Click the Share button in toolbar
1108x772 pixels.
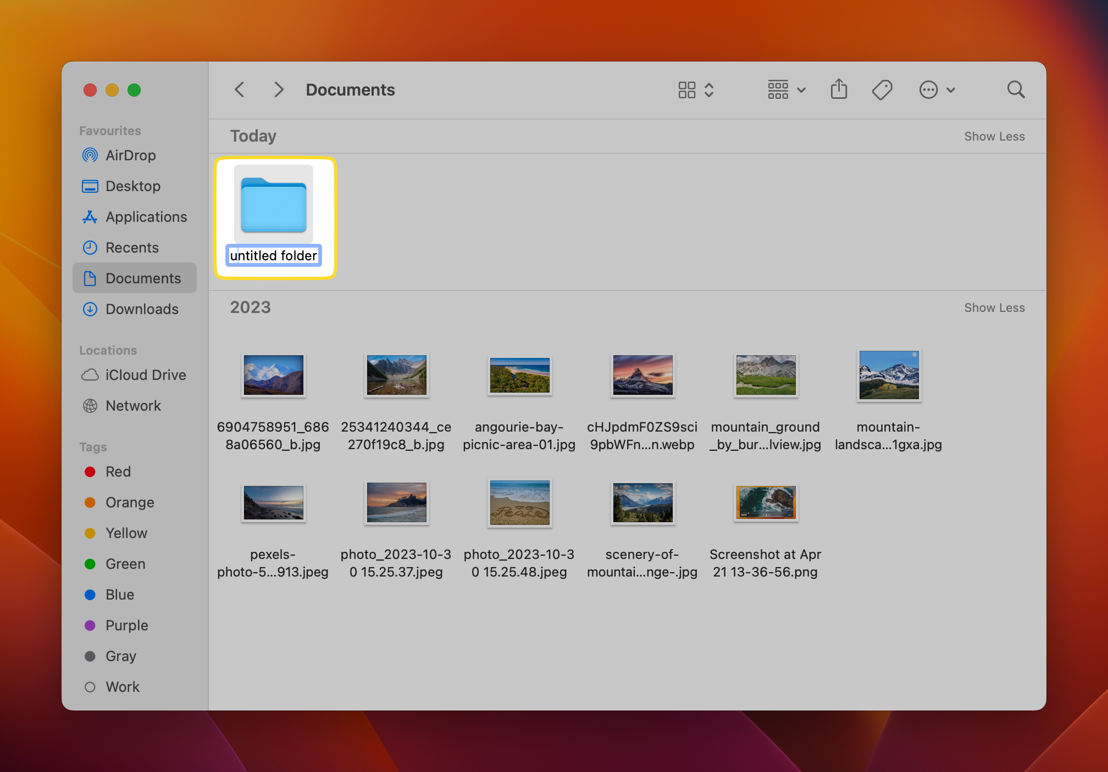[839, 90]
